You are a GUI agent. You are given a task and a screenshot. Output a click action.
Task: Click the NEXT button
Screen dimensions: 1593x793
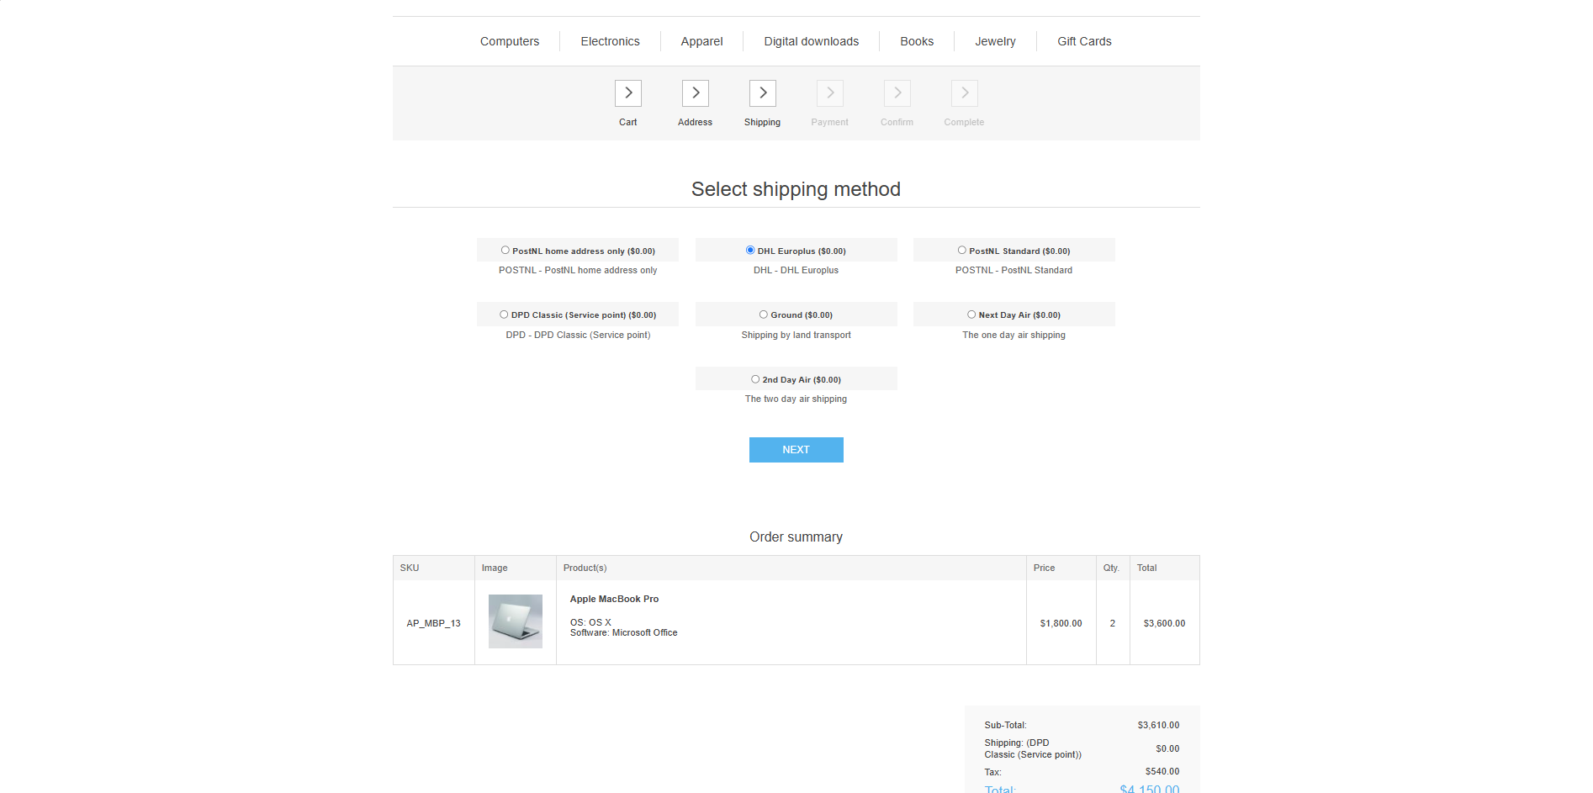[x=796, y=450]
